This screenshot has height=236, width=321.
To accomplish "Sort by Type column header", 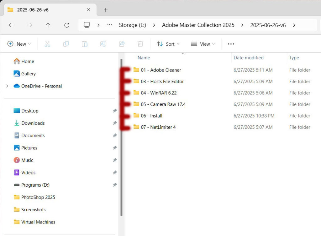I will (x=294, y=58).
